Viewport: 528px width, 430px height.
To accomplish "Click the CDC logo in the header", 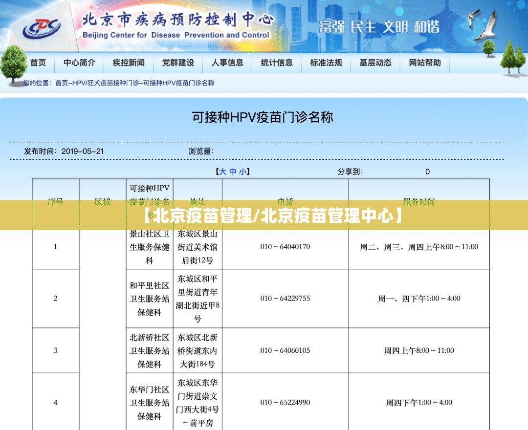I will (42, 28).
